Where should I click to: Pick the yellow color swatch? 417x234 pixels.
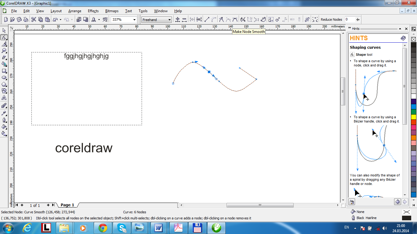(x=414, y=117)
